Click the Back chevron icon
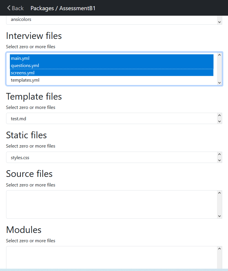 9,8
